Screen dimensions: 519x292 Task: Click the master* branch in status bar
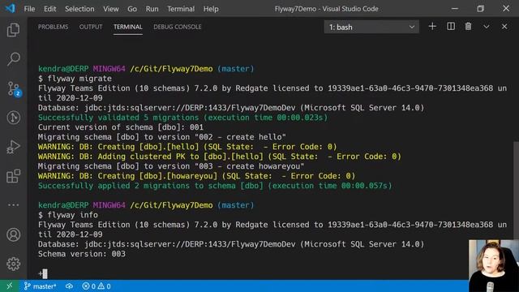click(40, 286)
